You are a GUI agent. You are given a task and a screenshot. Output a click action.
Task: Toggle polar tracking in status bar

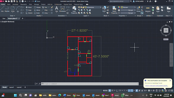tap(120, 91)
